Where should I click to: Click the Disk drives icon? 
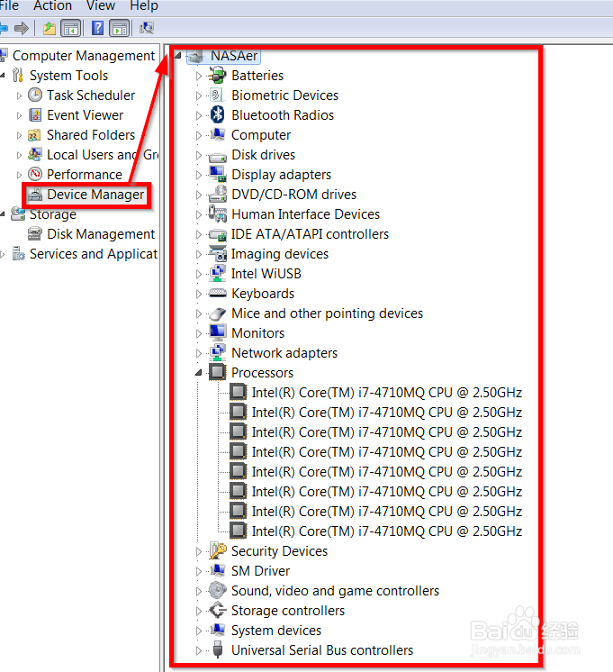tap(217, 157)
